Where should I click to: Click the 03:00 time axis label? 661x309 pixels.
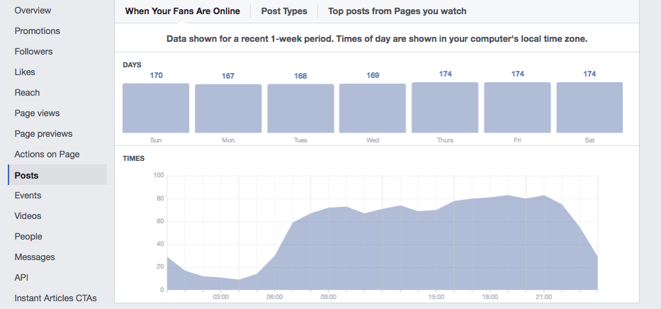tap(221, 297)
